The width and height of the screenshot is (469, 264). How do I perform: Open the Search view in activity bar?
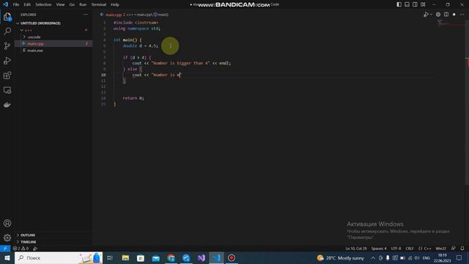pos(7,31)
